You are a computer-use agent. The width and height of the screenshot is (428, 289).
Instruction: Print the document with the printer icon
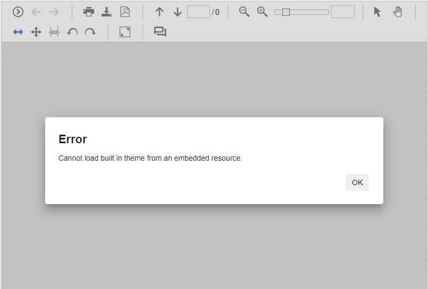89,12
